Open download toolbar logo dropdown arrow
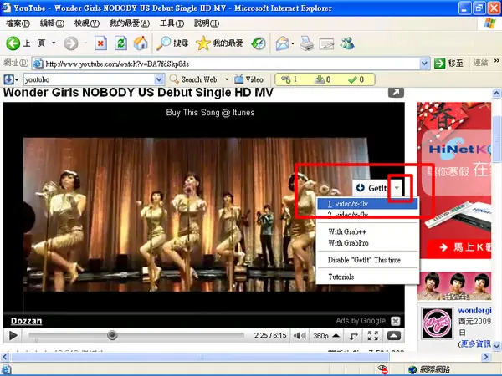Image resolution: width=502 pixels, height=376 pixels. [x=17, y=79]
